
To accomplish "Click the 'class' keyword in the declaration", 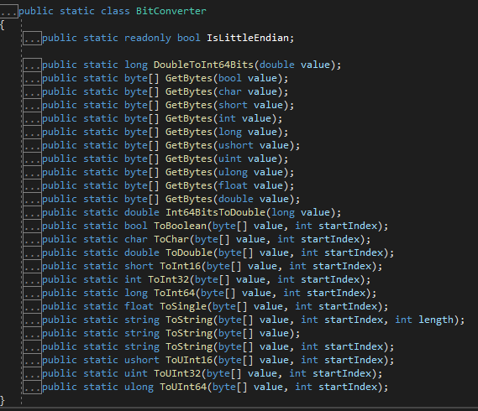I will click(x=115, y=11).
